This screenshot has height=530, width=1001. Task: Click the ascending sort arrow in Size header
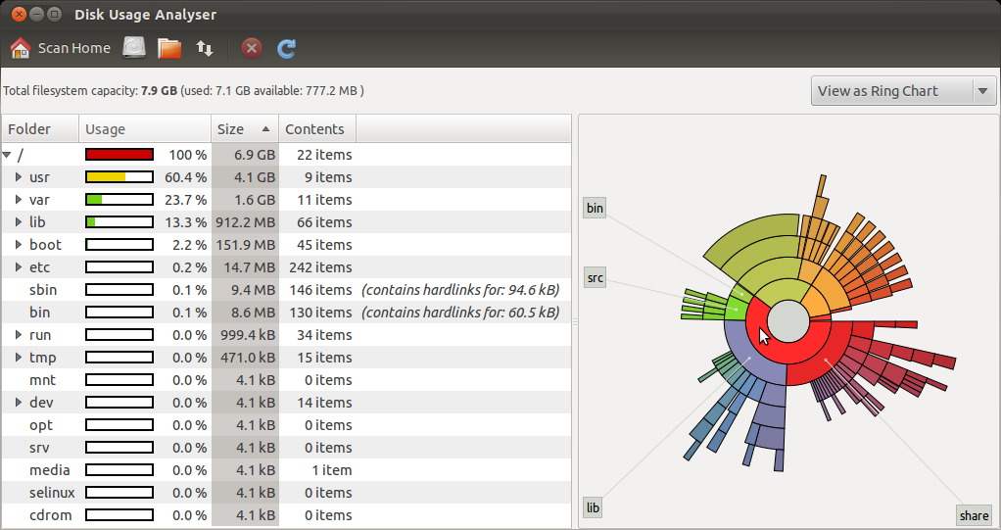click(265, 129)
